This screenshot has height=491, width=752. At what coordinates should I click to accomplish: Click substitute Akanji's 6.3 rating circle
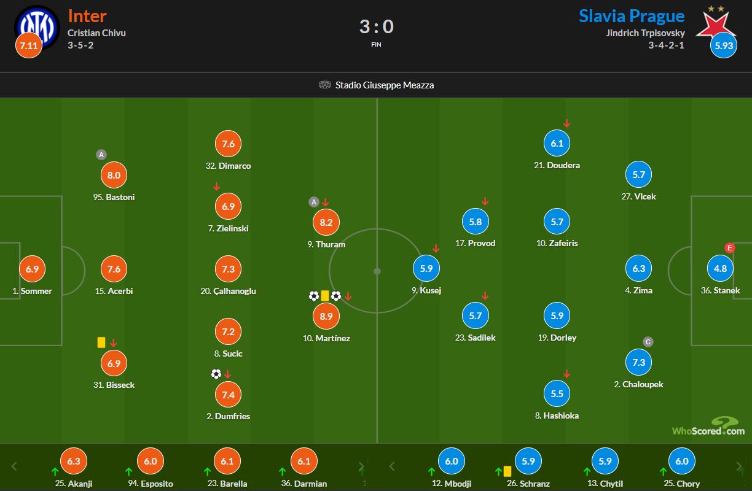(74, 462)
